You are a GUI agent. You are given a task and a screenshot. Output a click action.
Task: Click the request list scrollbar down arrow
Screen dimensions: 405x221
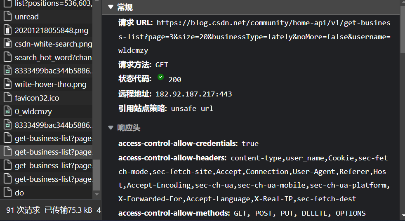pos(97,194)
